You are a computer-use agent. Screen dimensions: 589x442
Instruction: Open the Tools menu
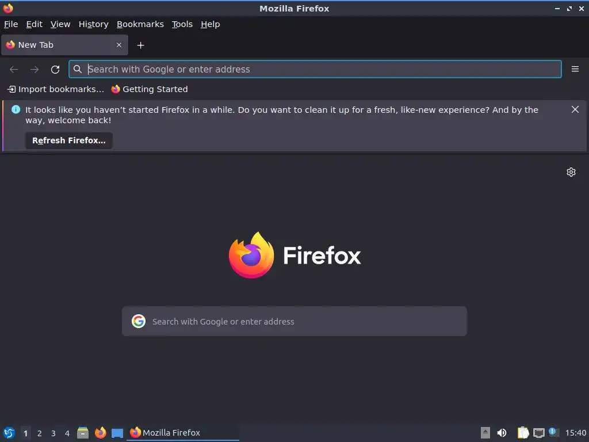182,24
